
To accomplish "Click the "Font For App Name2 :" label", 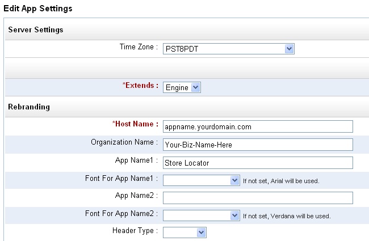I will 121,214.
